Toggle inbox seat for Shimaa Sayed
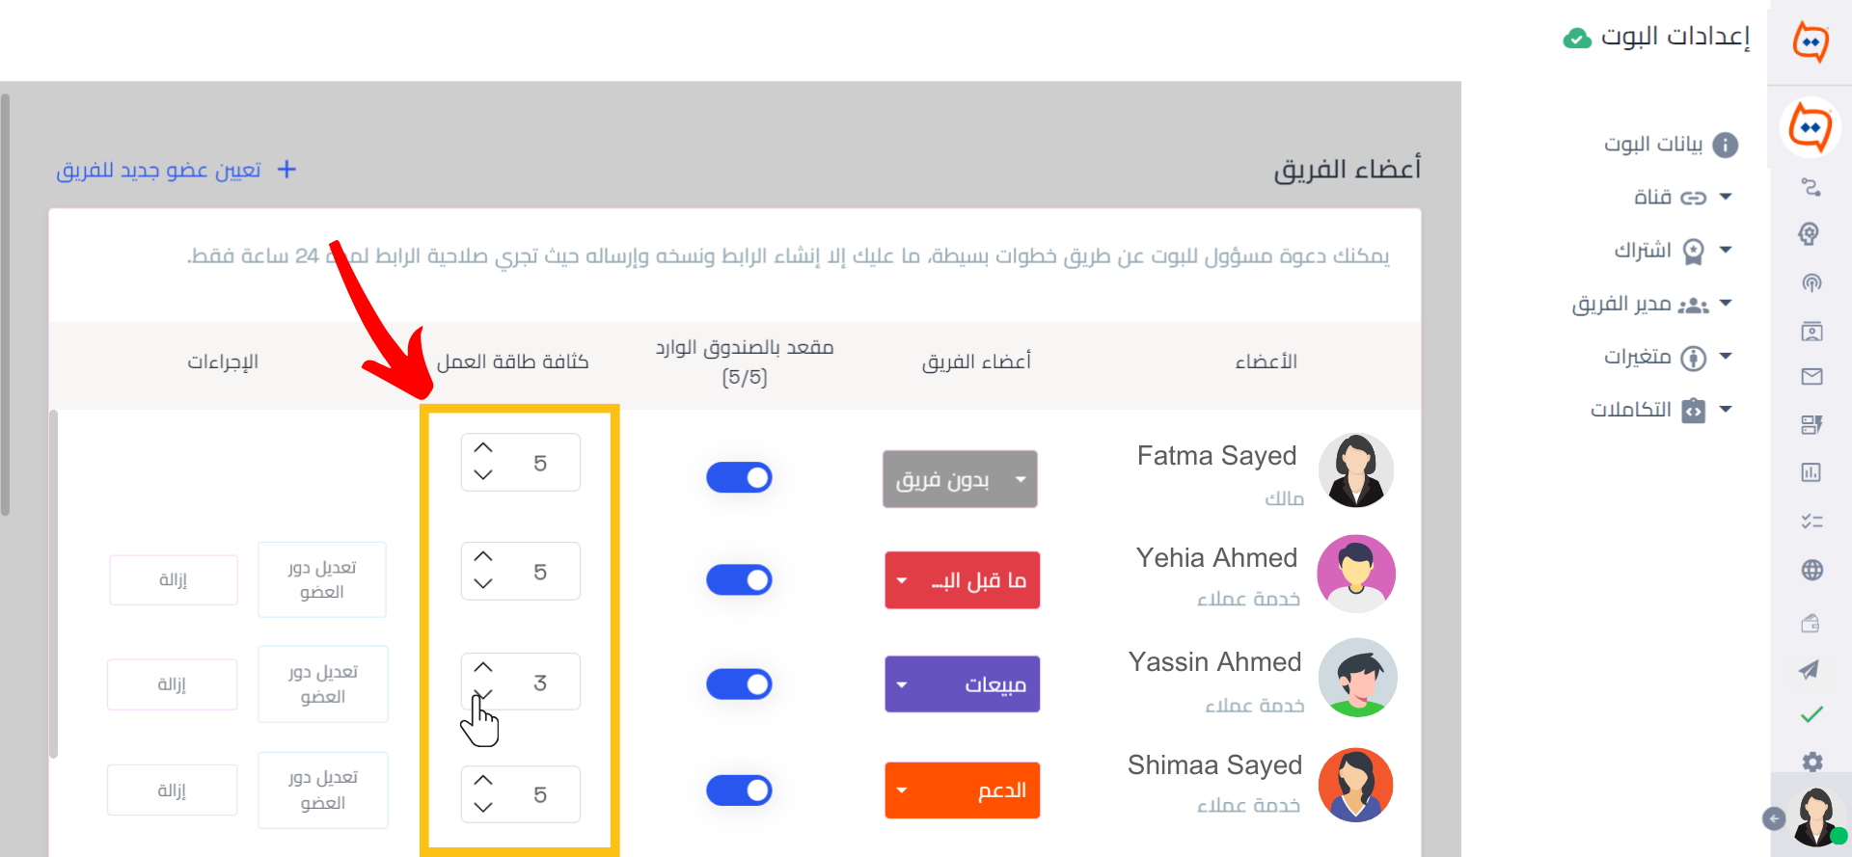The width and height of the screenshot is (1852, 857). point(739,790)
